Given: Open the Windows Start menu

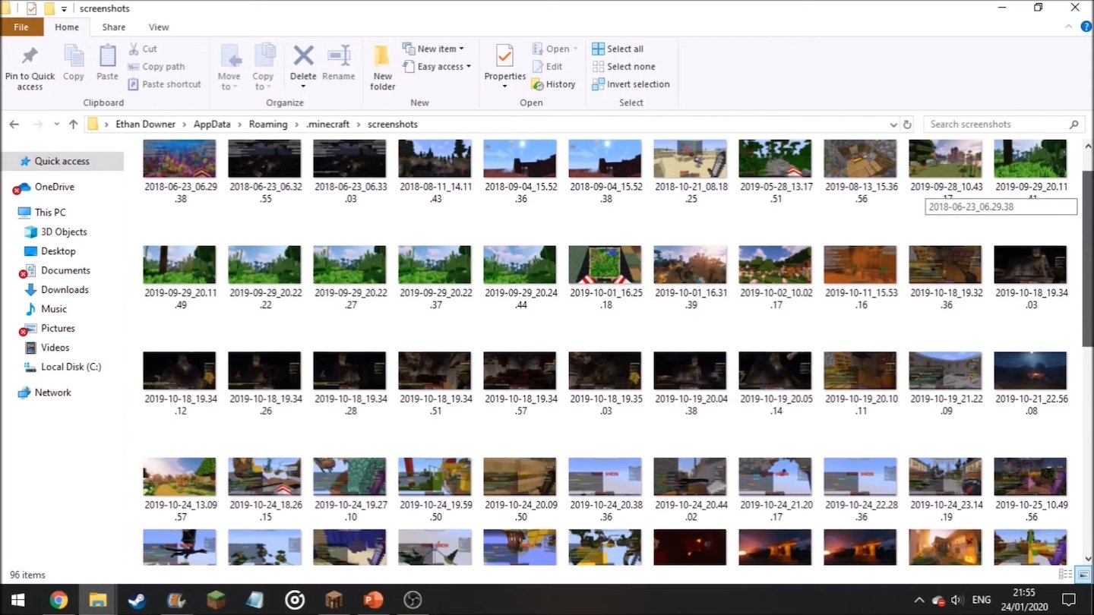Looking at the screenshot, I should click(18, 600).
